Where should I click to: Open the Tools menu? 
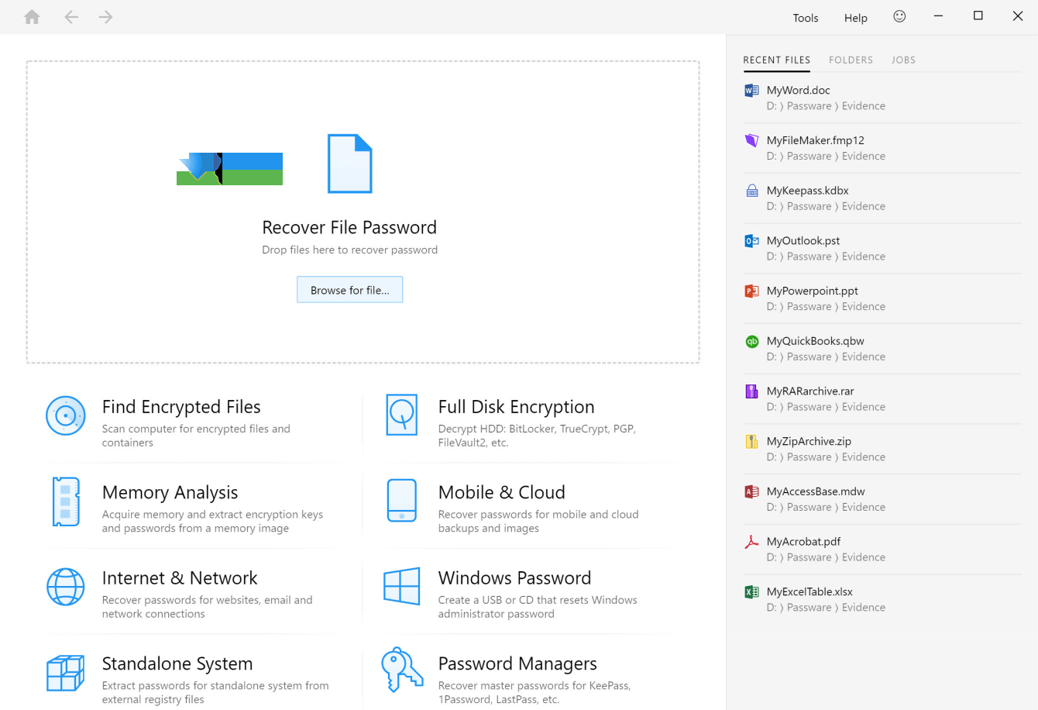(806, 18)
